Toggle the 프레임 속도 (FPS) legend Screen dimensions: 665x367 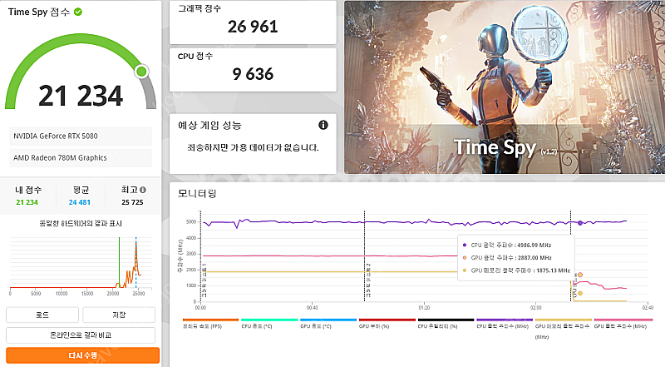211,324
